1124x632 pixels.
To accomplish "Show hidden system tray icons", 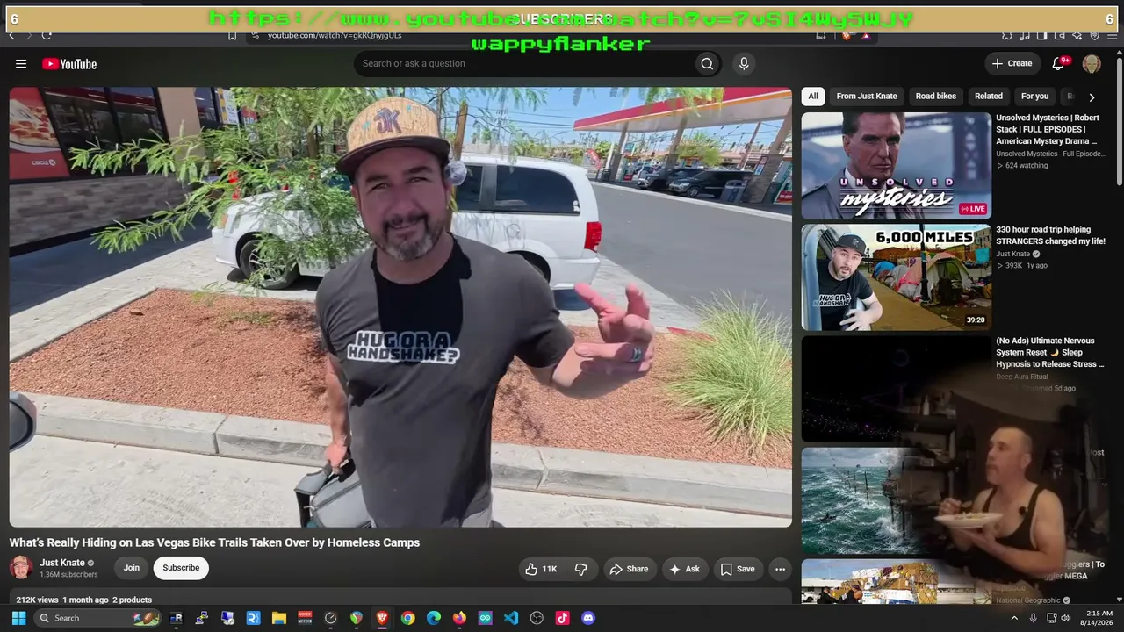I will pos(1014,618).
